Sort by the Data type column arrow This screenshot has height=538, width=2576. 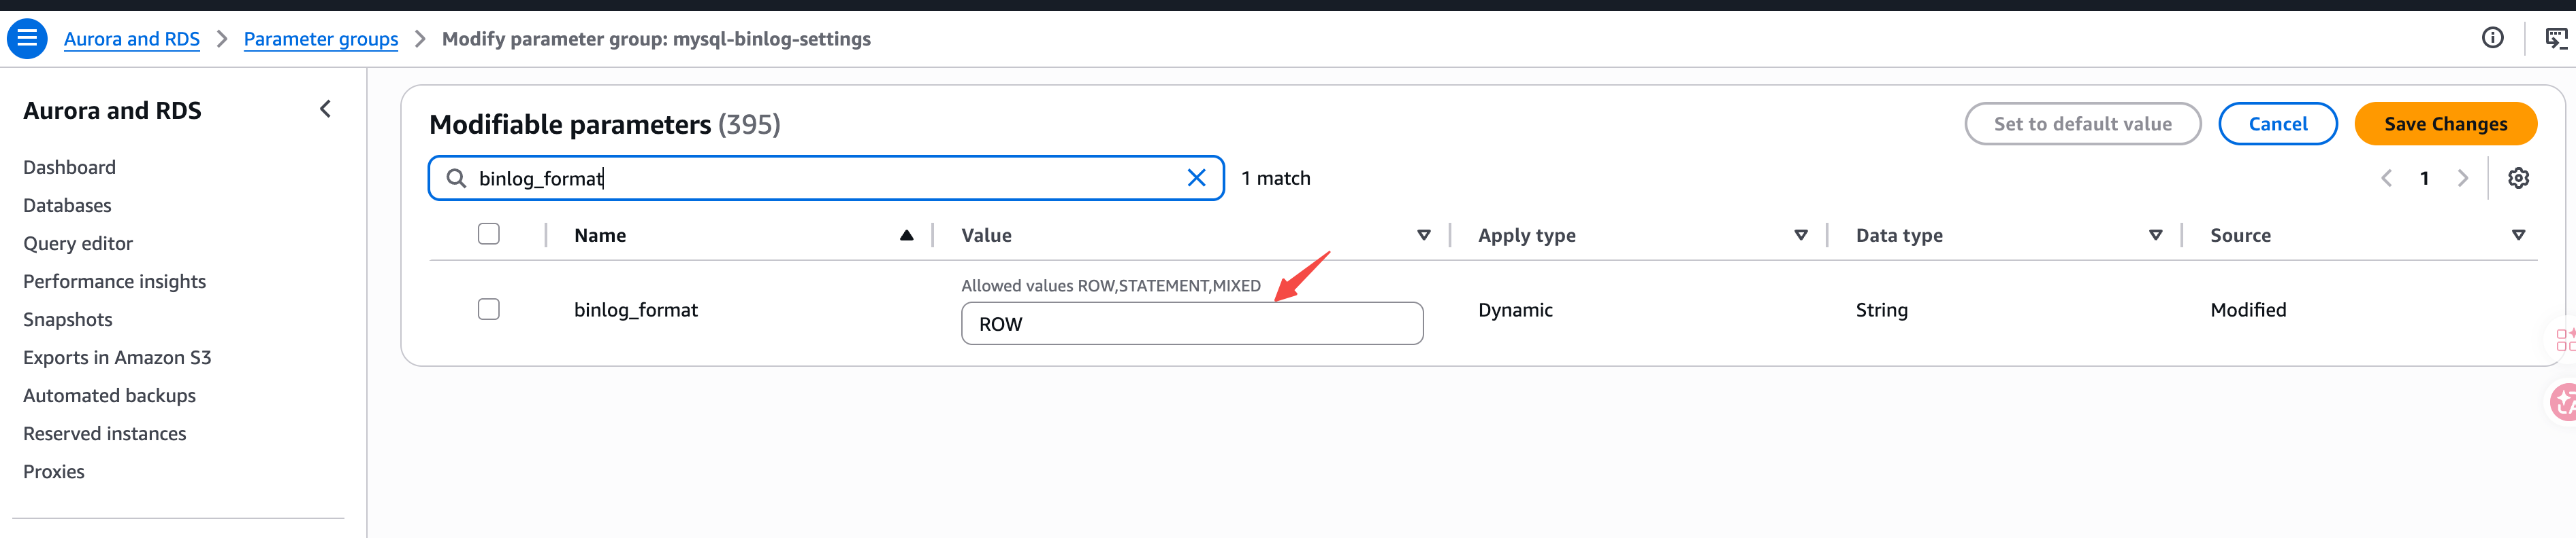coord(2155,236)
